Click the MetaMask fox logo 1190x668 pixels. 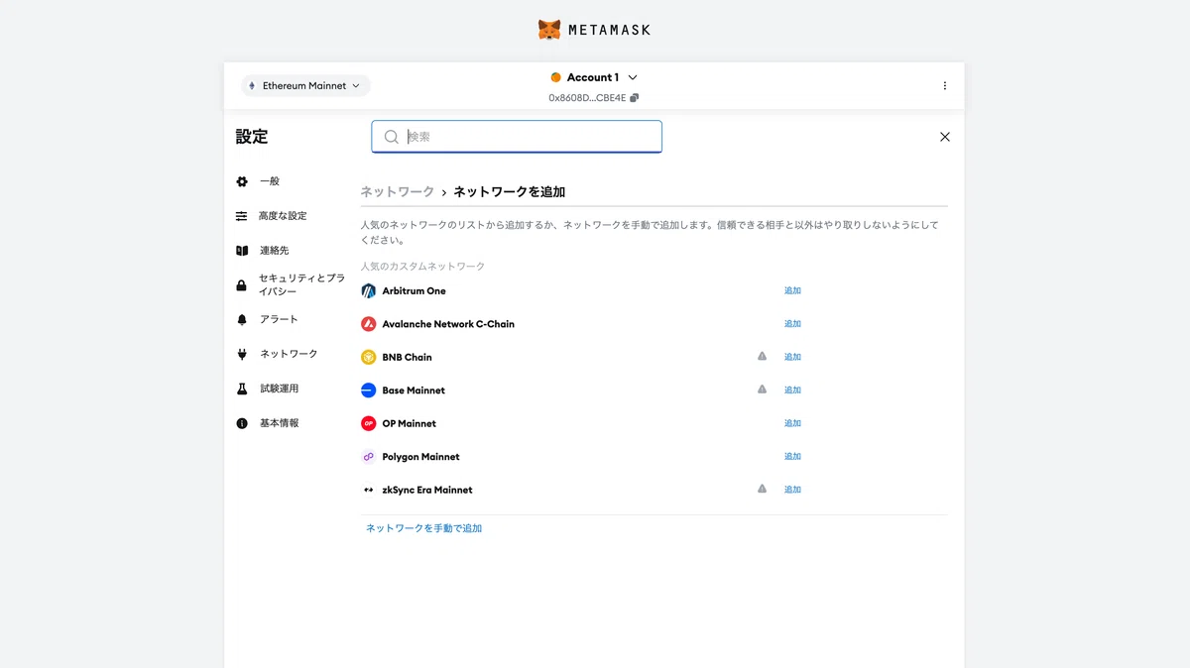click(549, 30)
